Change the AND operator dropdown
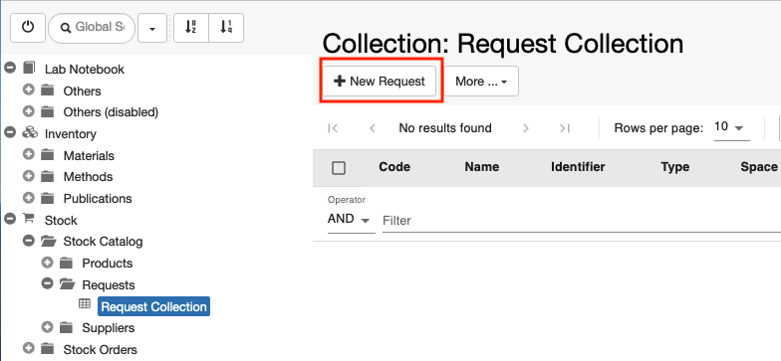This screenshot has height=361, width=781. pos(351,220)
